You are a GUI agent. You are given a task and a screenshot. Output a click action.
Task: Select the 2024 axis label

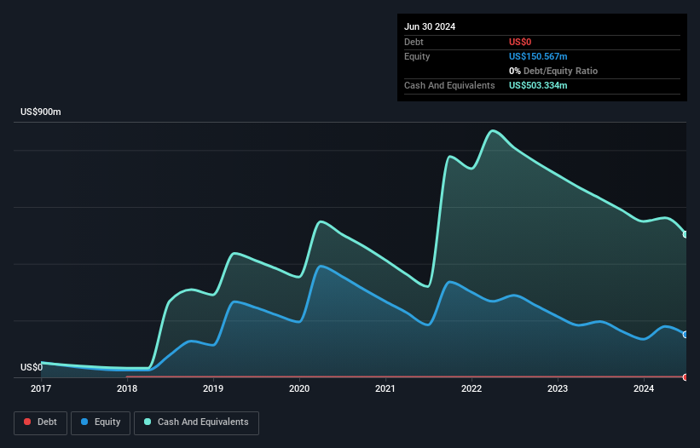645,388
